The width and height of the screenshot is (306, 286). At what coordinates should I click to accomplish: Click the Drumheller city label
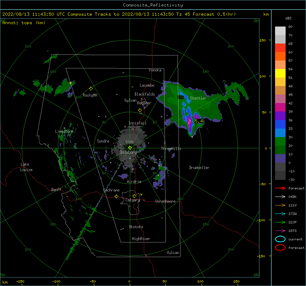point(199,168)
